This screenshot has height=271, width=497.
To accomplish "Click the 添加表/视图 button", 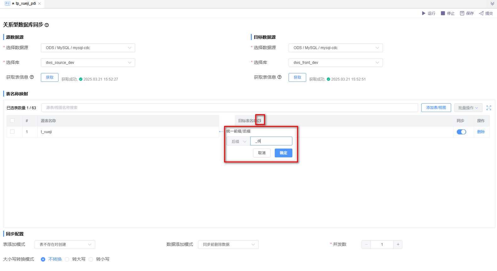I will 436,108.
